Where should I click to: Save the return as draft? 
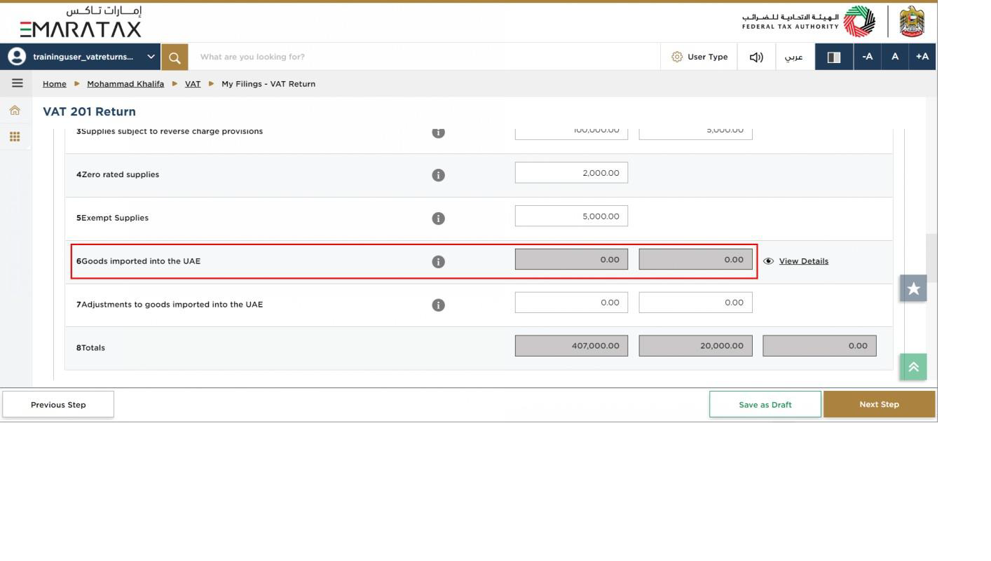point(765,405)
